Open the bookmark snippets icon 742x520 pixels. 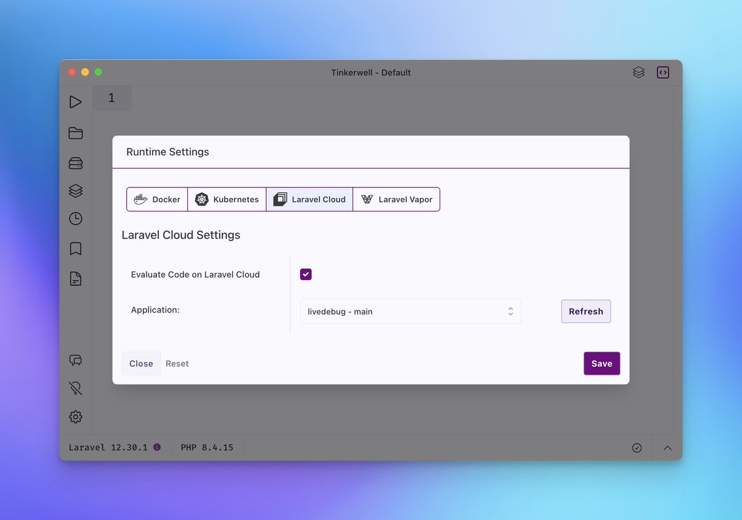pos(75,249)
